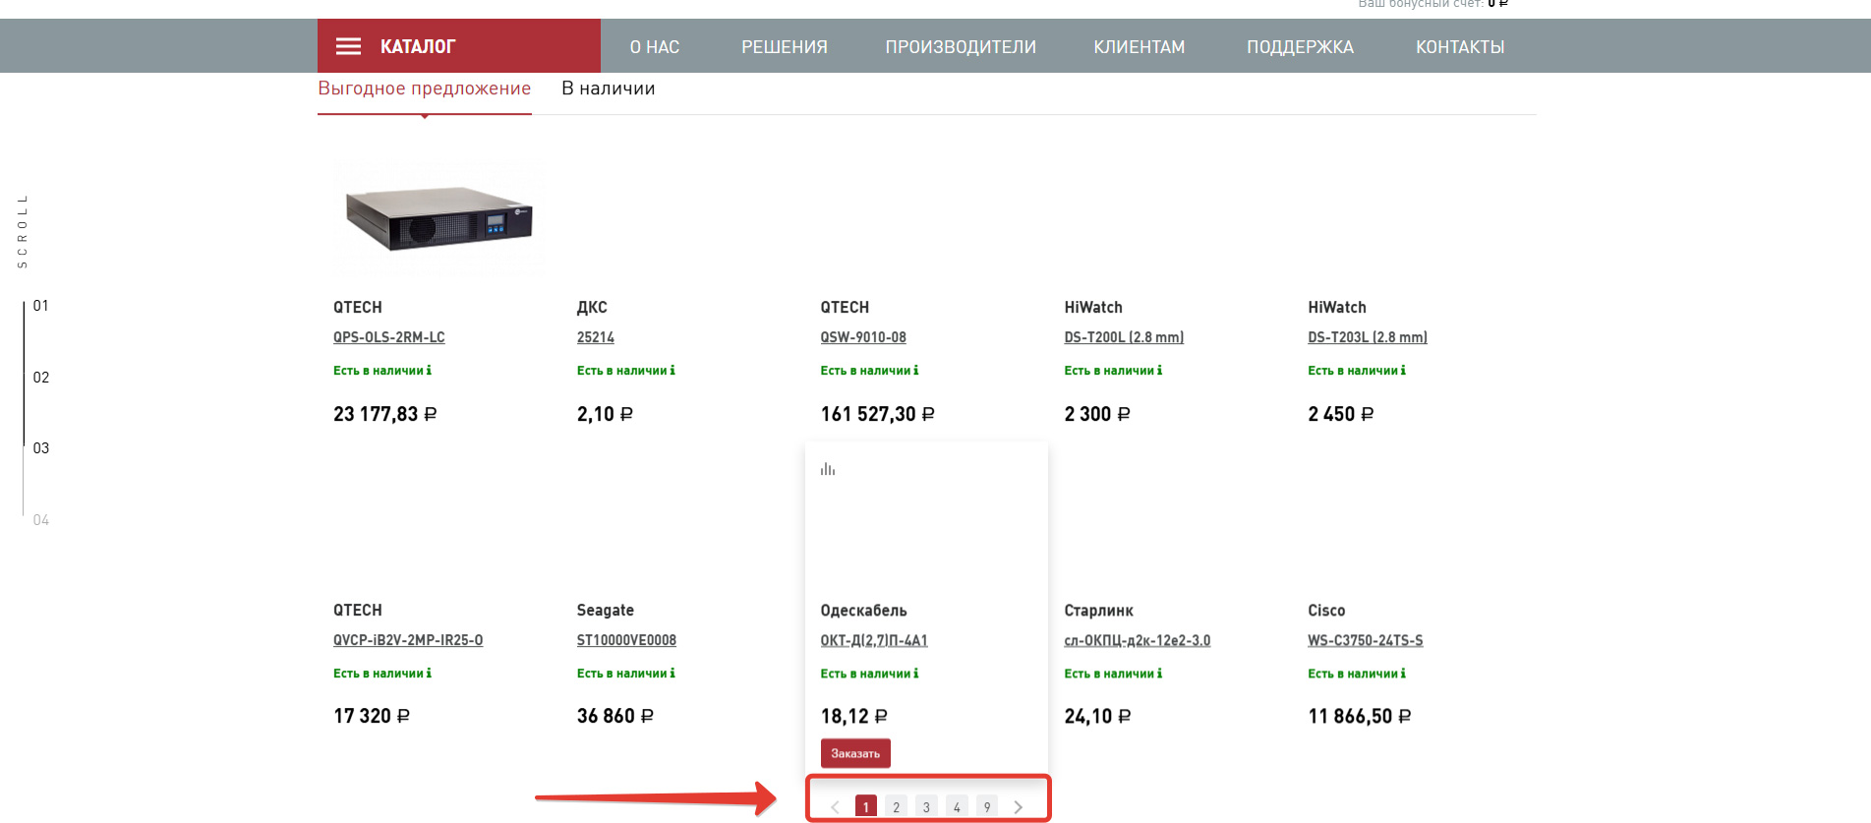Click stock info icon for QPS-OLS-2RM-LC
1871x823 pixels.
[x=429, y=371]
